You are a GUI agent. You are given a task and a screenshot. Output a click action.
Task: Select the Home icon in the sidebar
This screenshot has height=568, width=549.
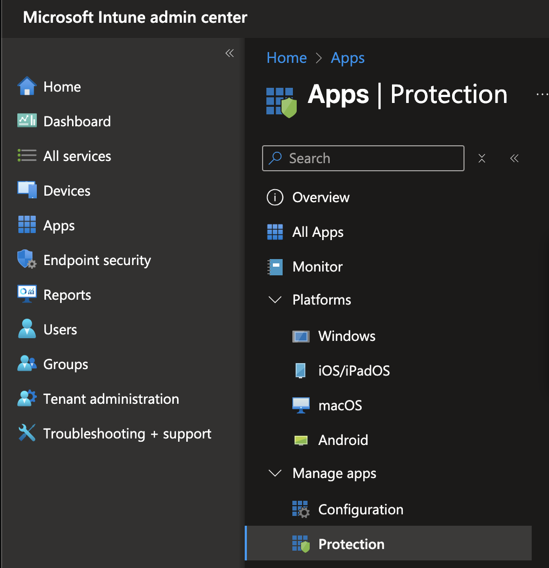tap(26, 86)
